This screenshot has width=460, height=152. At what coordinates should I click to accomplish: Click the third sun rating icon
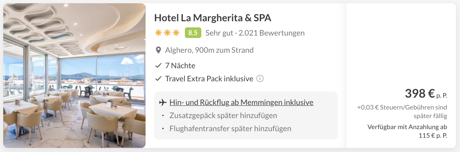[x=176, y=33]
